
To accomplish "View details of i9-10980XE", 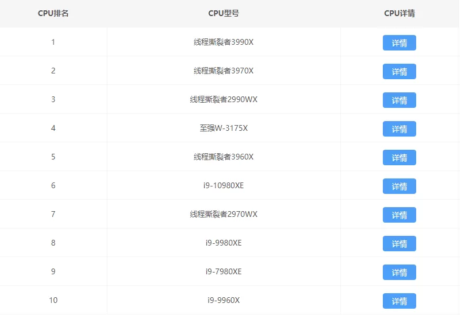I will tap(399, 186).
